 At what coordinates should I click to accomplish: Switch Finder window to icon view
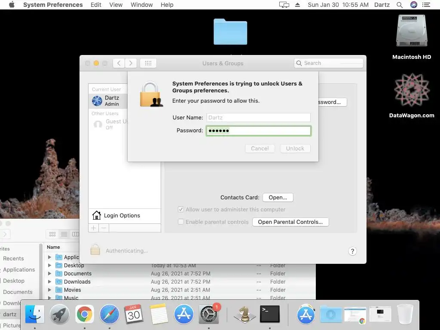pos(52,234)
